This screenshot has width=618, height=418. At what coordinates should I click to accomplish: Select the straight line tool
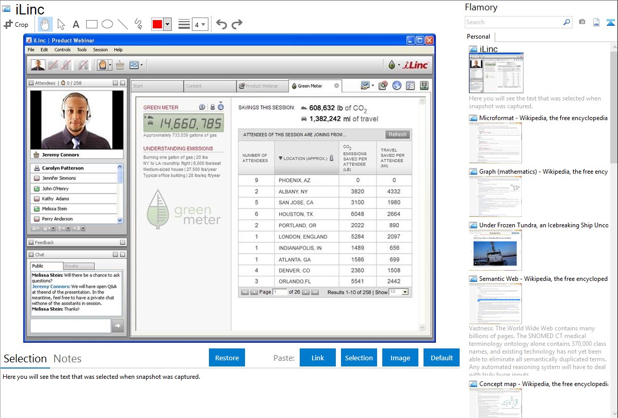[x=123, y=24]
